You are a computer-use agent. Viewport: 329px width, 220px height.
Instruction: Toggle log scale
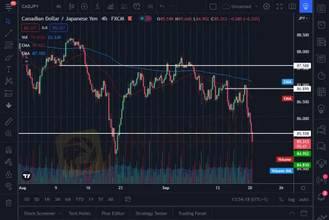click(291, 200)
